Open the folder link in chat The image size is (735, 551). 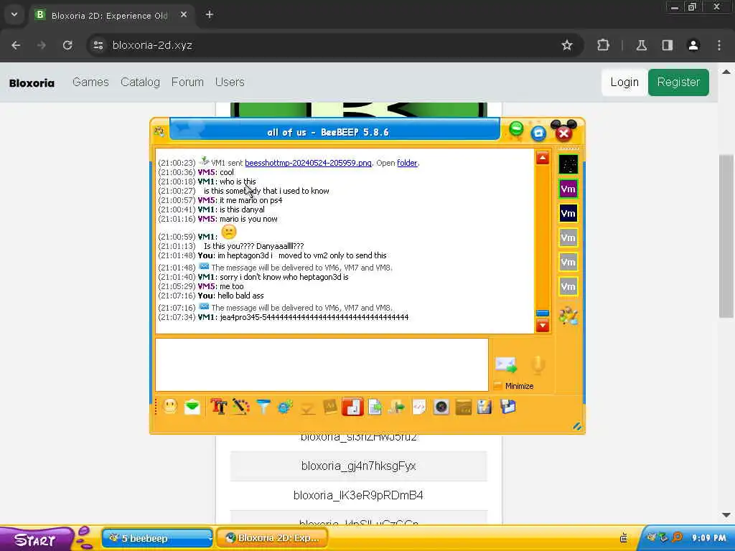pos(407,163)
